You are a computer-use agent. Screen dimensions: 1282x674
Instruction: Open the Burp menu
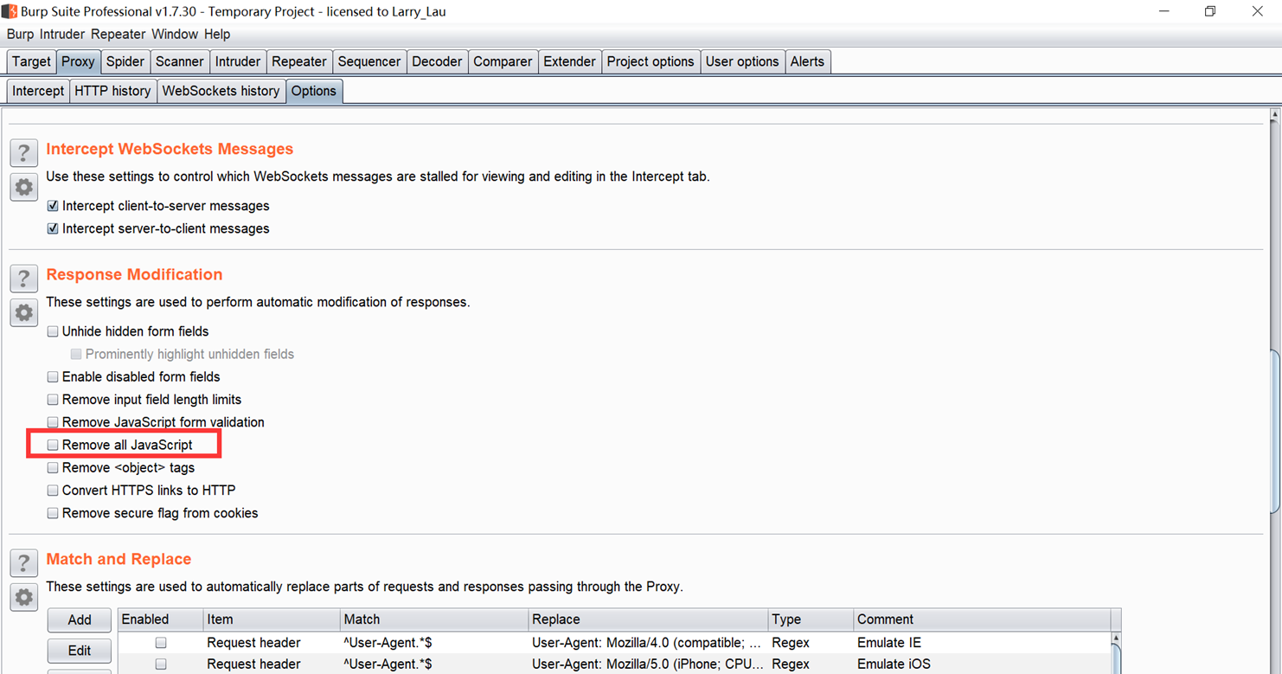click(20, 35)
